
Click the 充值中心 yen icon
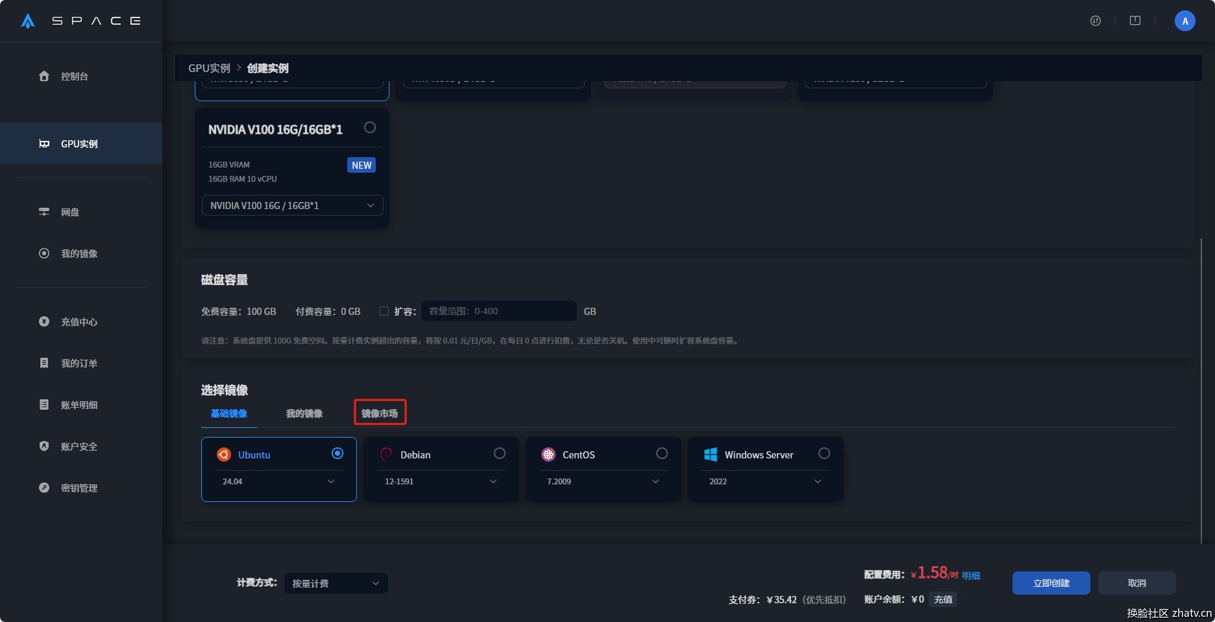(x=44, y=321)
